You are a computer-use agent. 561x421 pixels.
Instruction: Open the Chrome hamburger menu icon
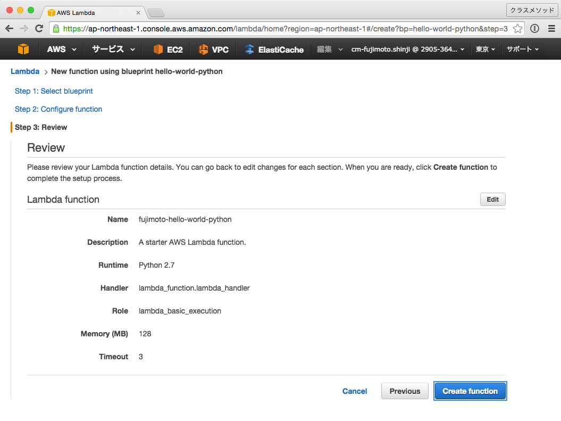(551, 28)
